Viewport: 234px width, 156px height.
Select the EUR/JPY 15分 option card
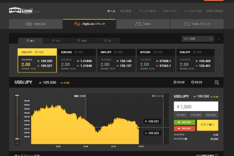tap(196, 61)
